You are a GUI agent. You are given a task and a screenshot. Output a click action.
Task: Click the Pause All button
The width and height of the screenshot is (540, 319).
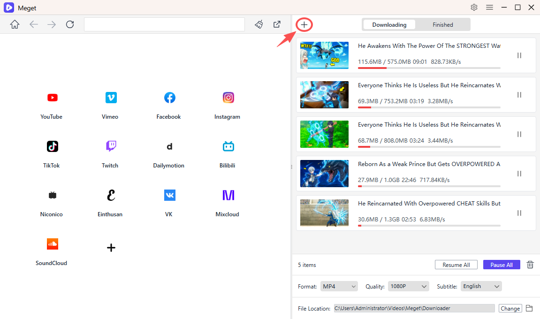(502, 265)
